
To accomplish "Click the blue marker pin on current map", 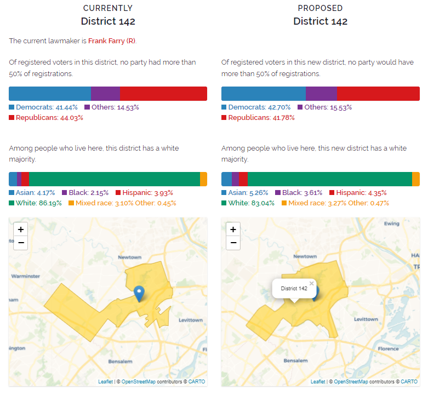I will pyautogui.click(x=139, y=294).
